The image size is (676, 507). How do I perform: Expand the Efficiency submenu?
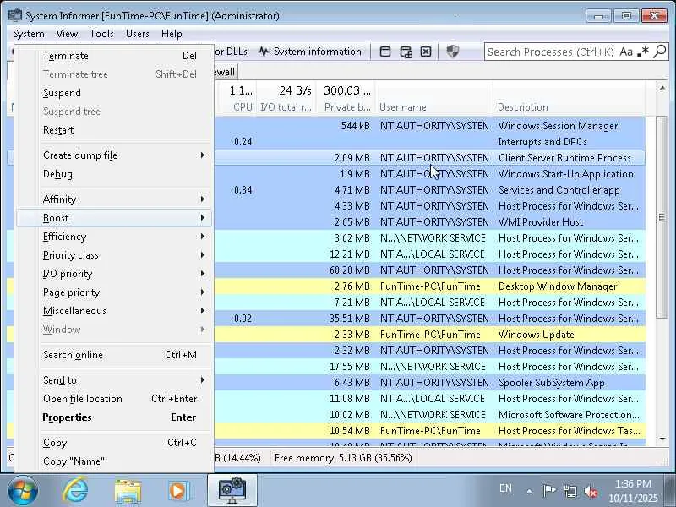114,237
